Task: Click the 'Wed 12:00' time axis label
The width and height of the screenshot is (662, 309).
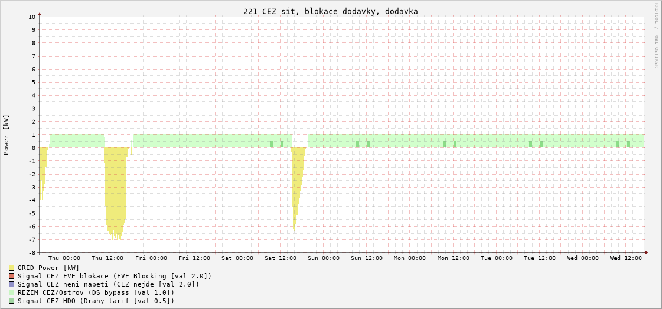Action: point(626,258)
